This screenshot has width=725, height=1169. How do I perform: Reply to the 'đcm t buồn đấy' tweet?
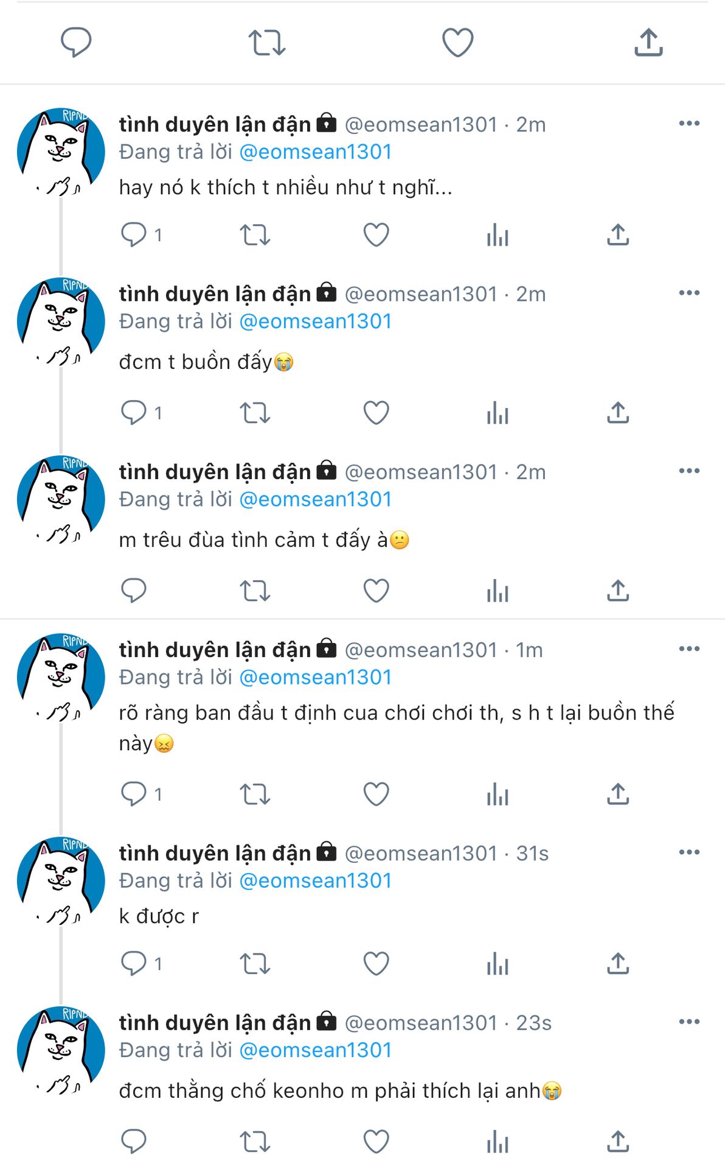tap(134, 413)
